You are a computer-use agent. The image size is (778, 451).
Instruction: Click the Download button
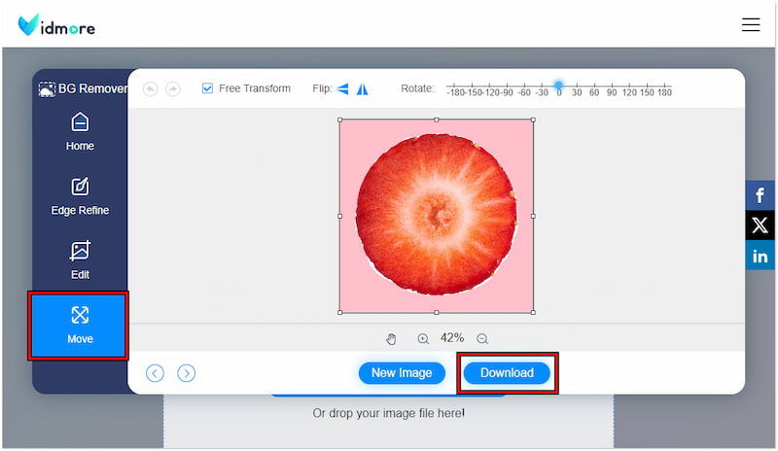click(x=507, y=373)
